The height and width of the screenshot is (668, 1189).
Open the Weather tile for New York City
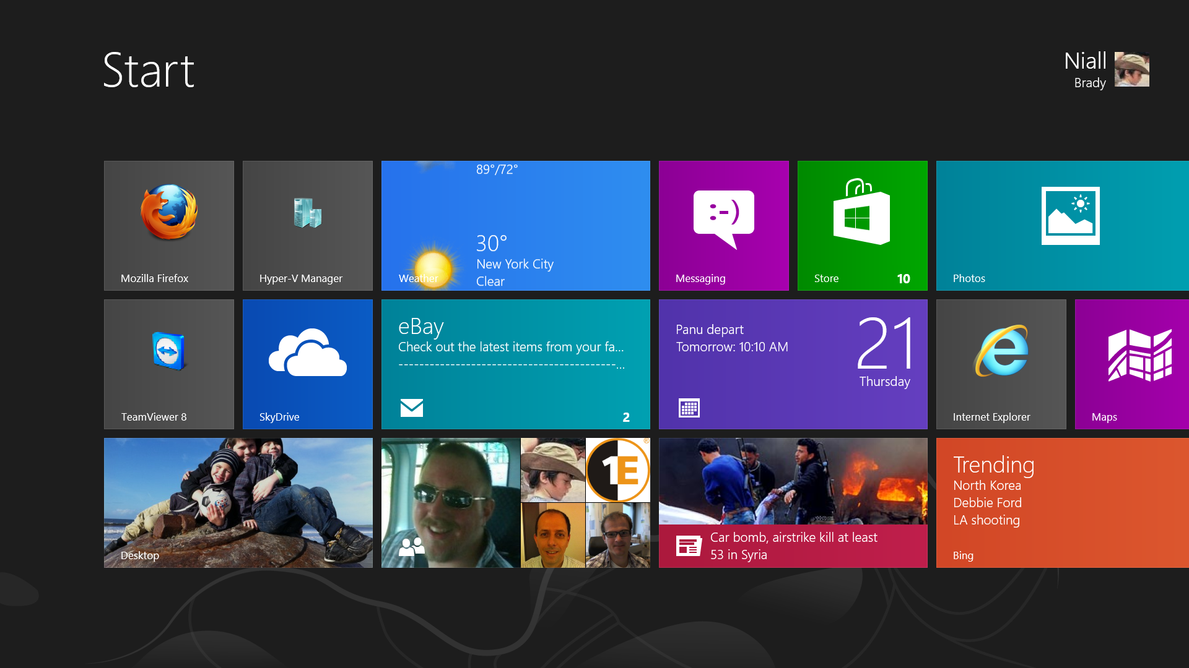(516, 226)
